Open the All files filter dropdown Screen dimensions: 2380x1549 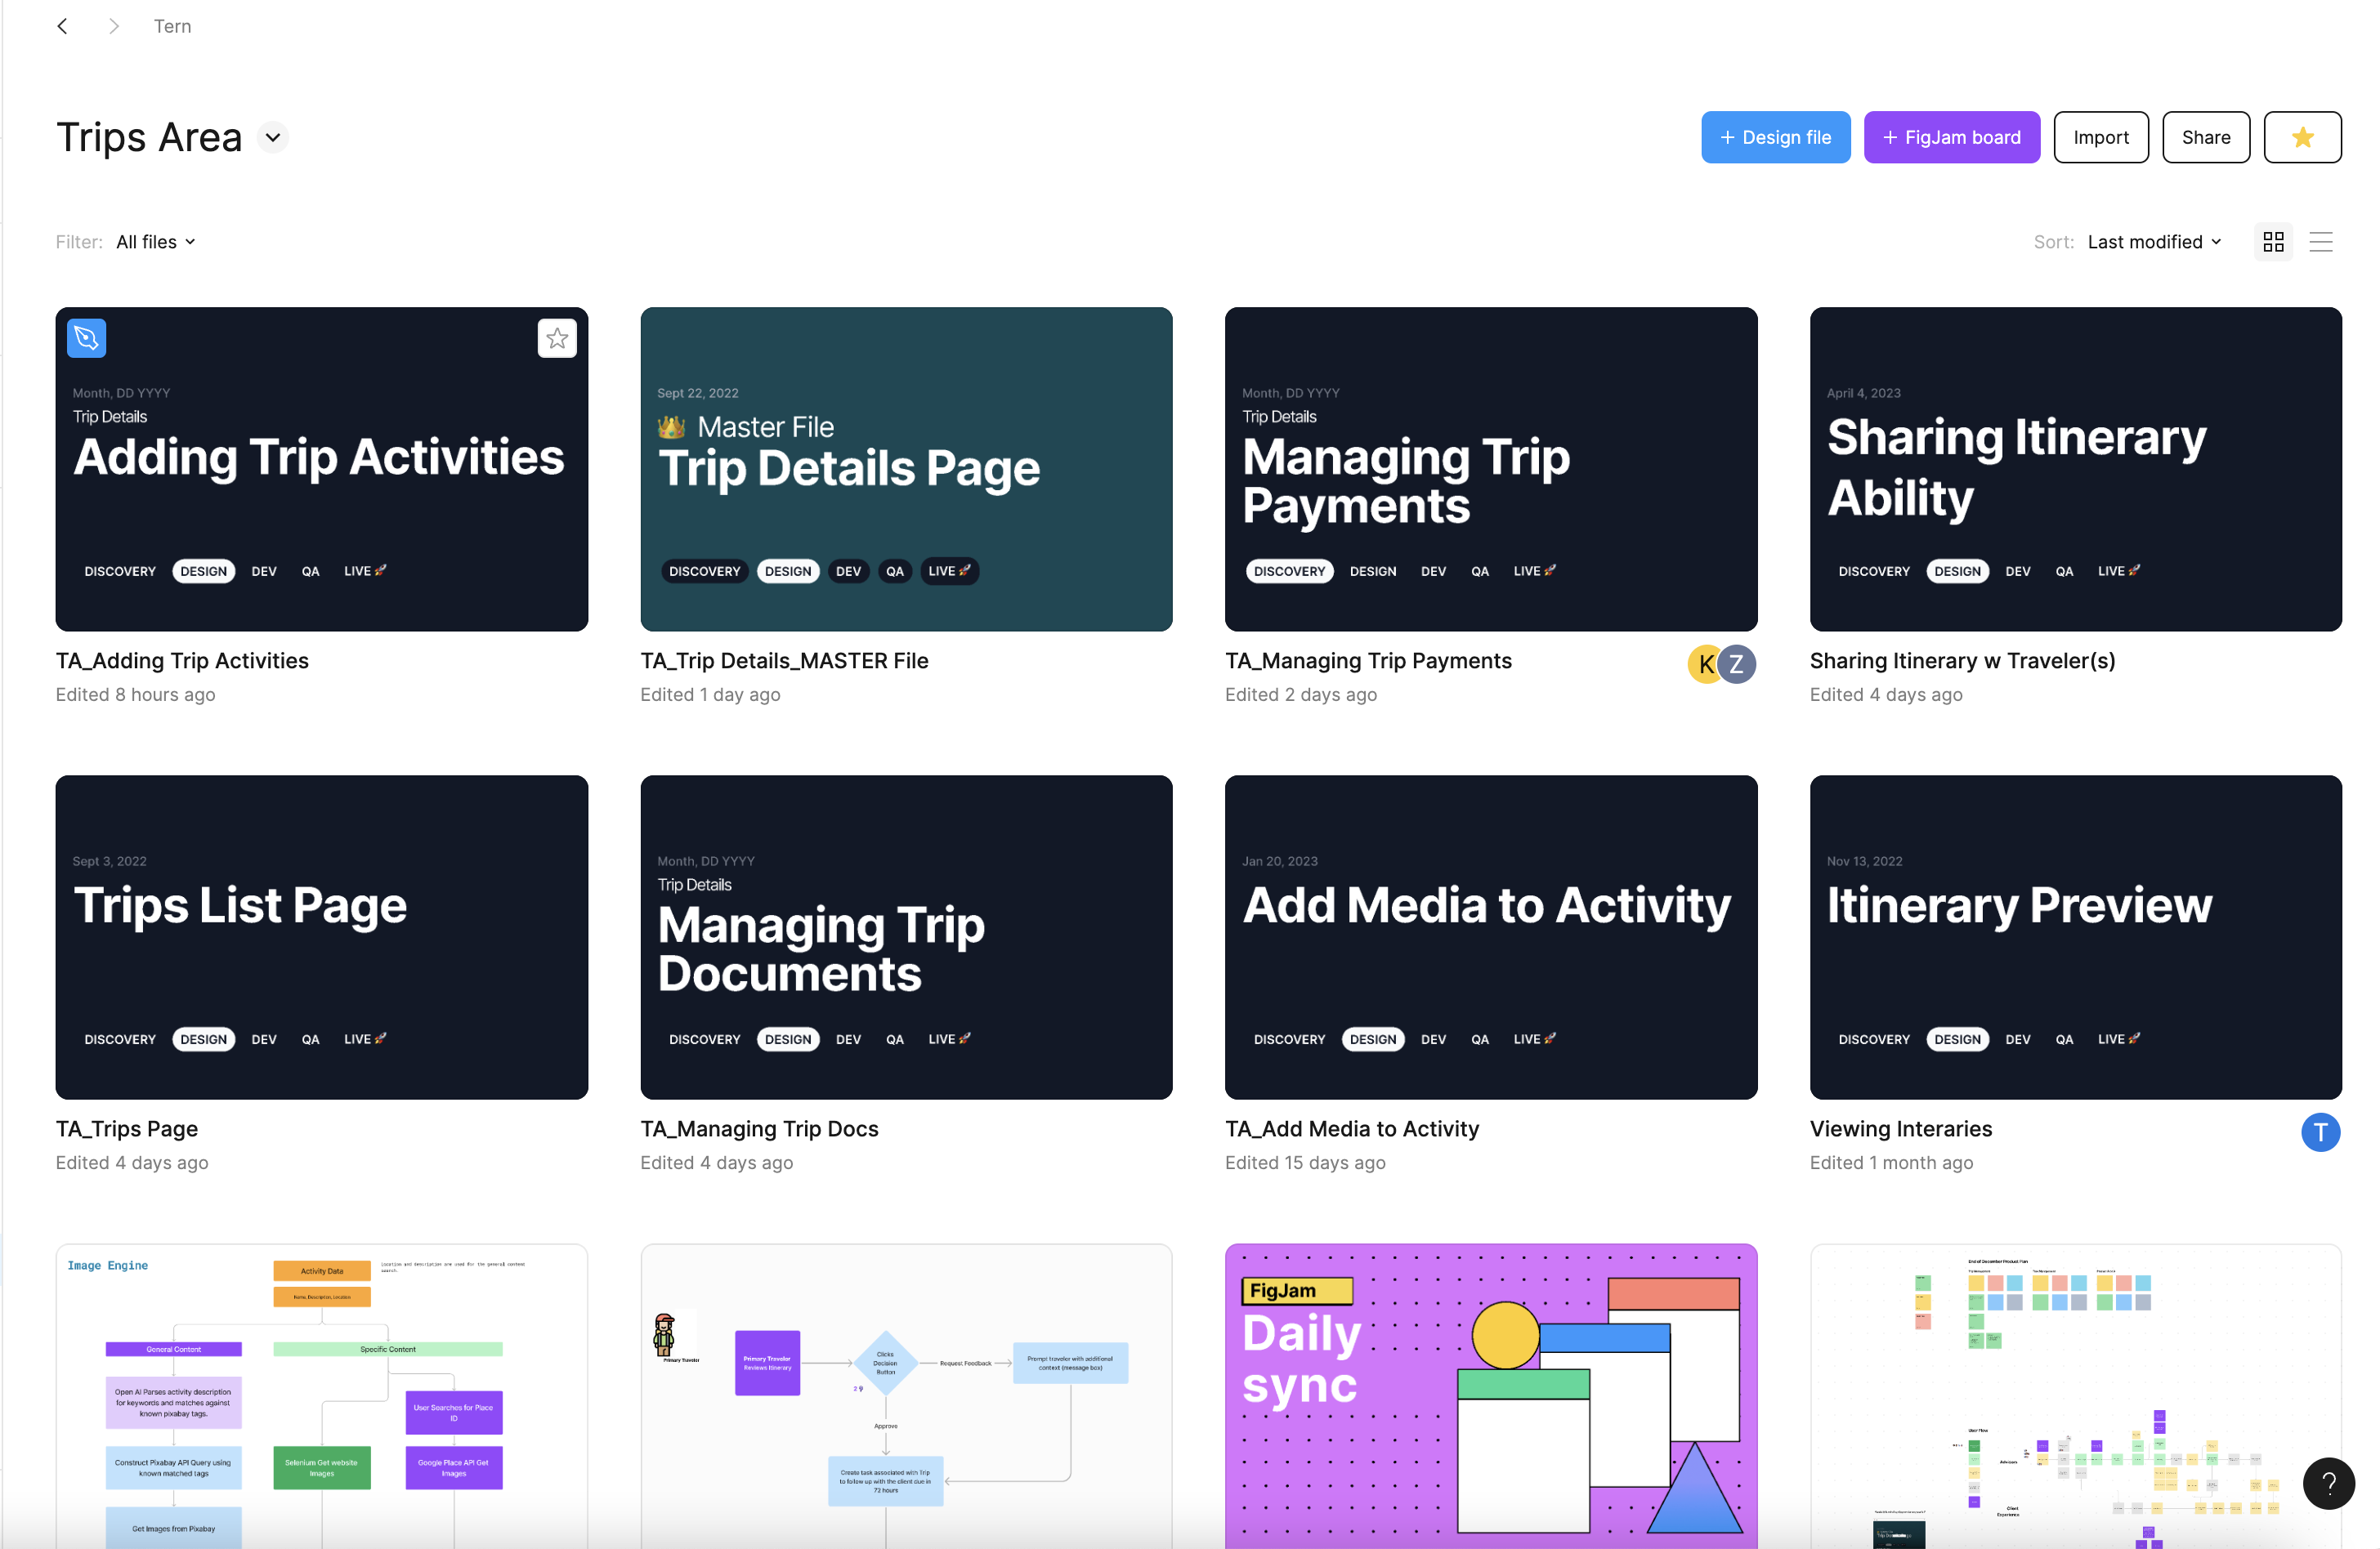pyautogui.click(x=156, y=242)
